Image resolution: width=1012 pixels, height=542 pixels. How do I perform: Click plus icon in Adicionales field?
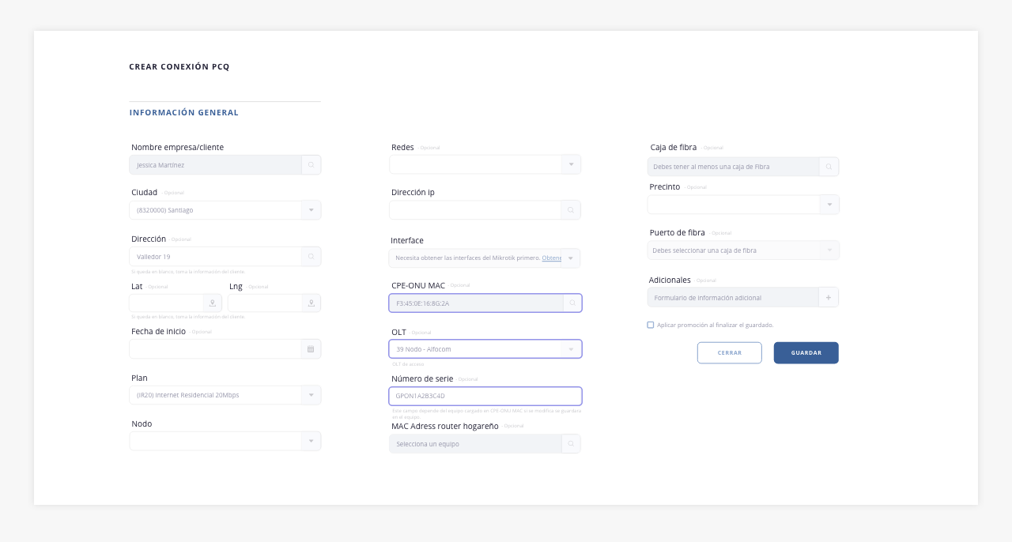pos(829,298)
